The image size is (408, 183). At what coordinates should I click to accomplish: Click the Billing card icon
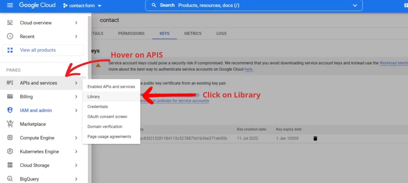[x=10, y=97]
